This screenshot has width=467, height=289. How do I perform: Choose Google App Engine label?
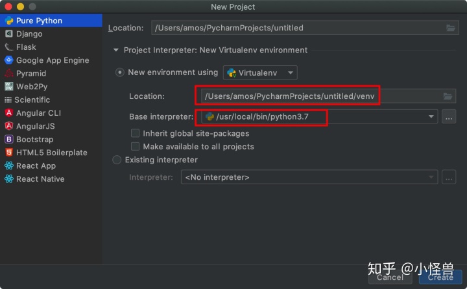53,60
